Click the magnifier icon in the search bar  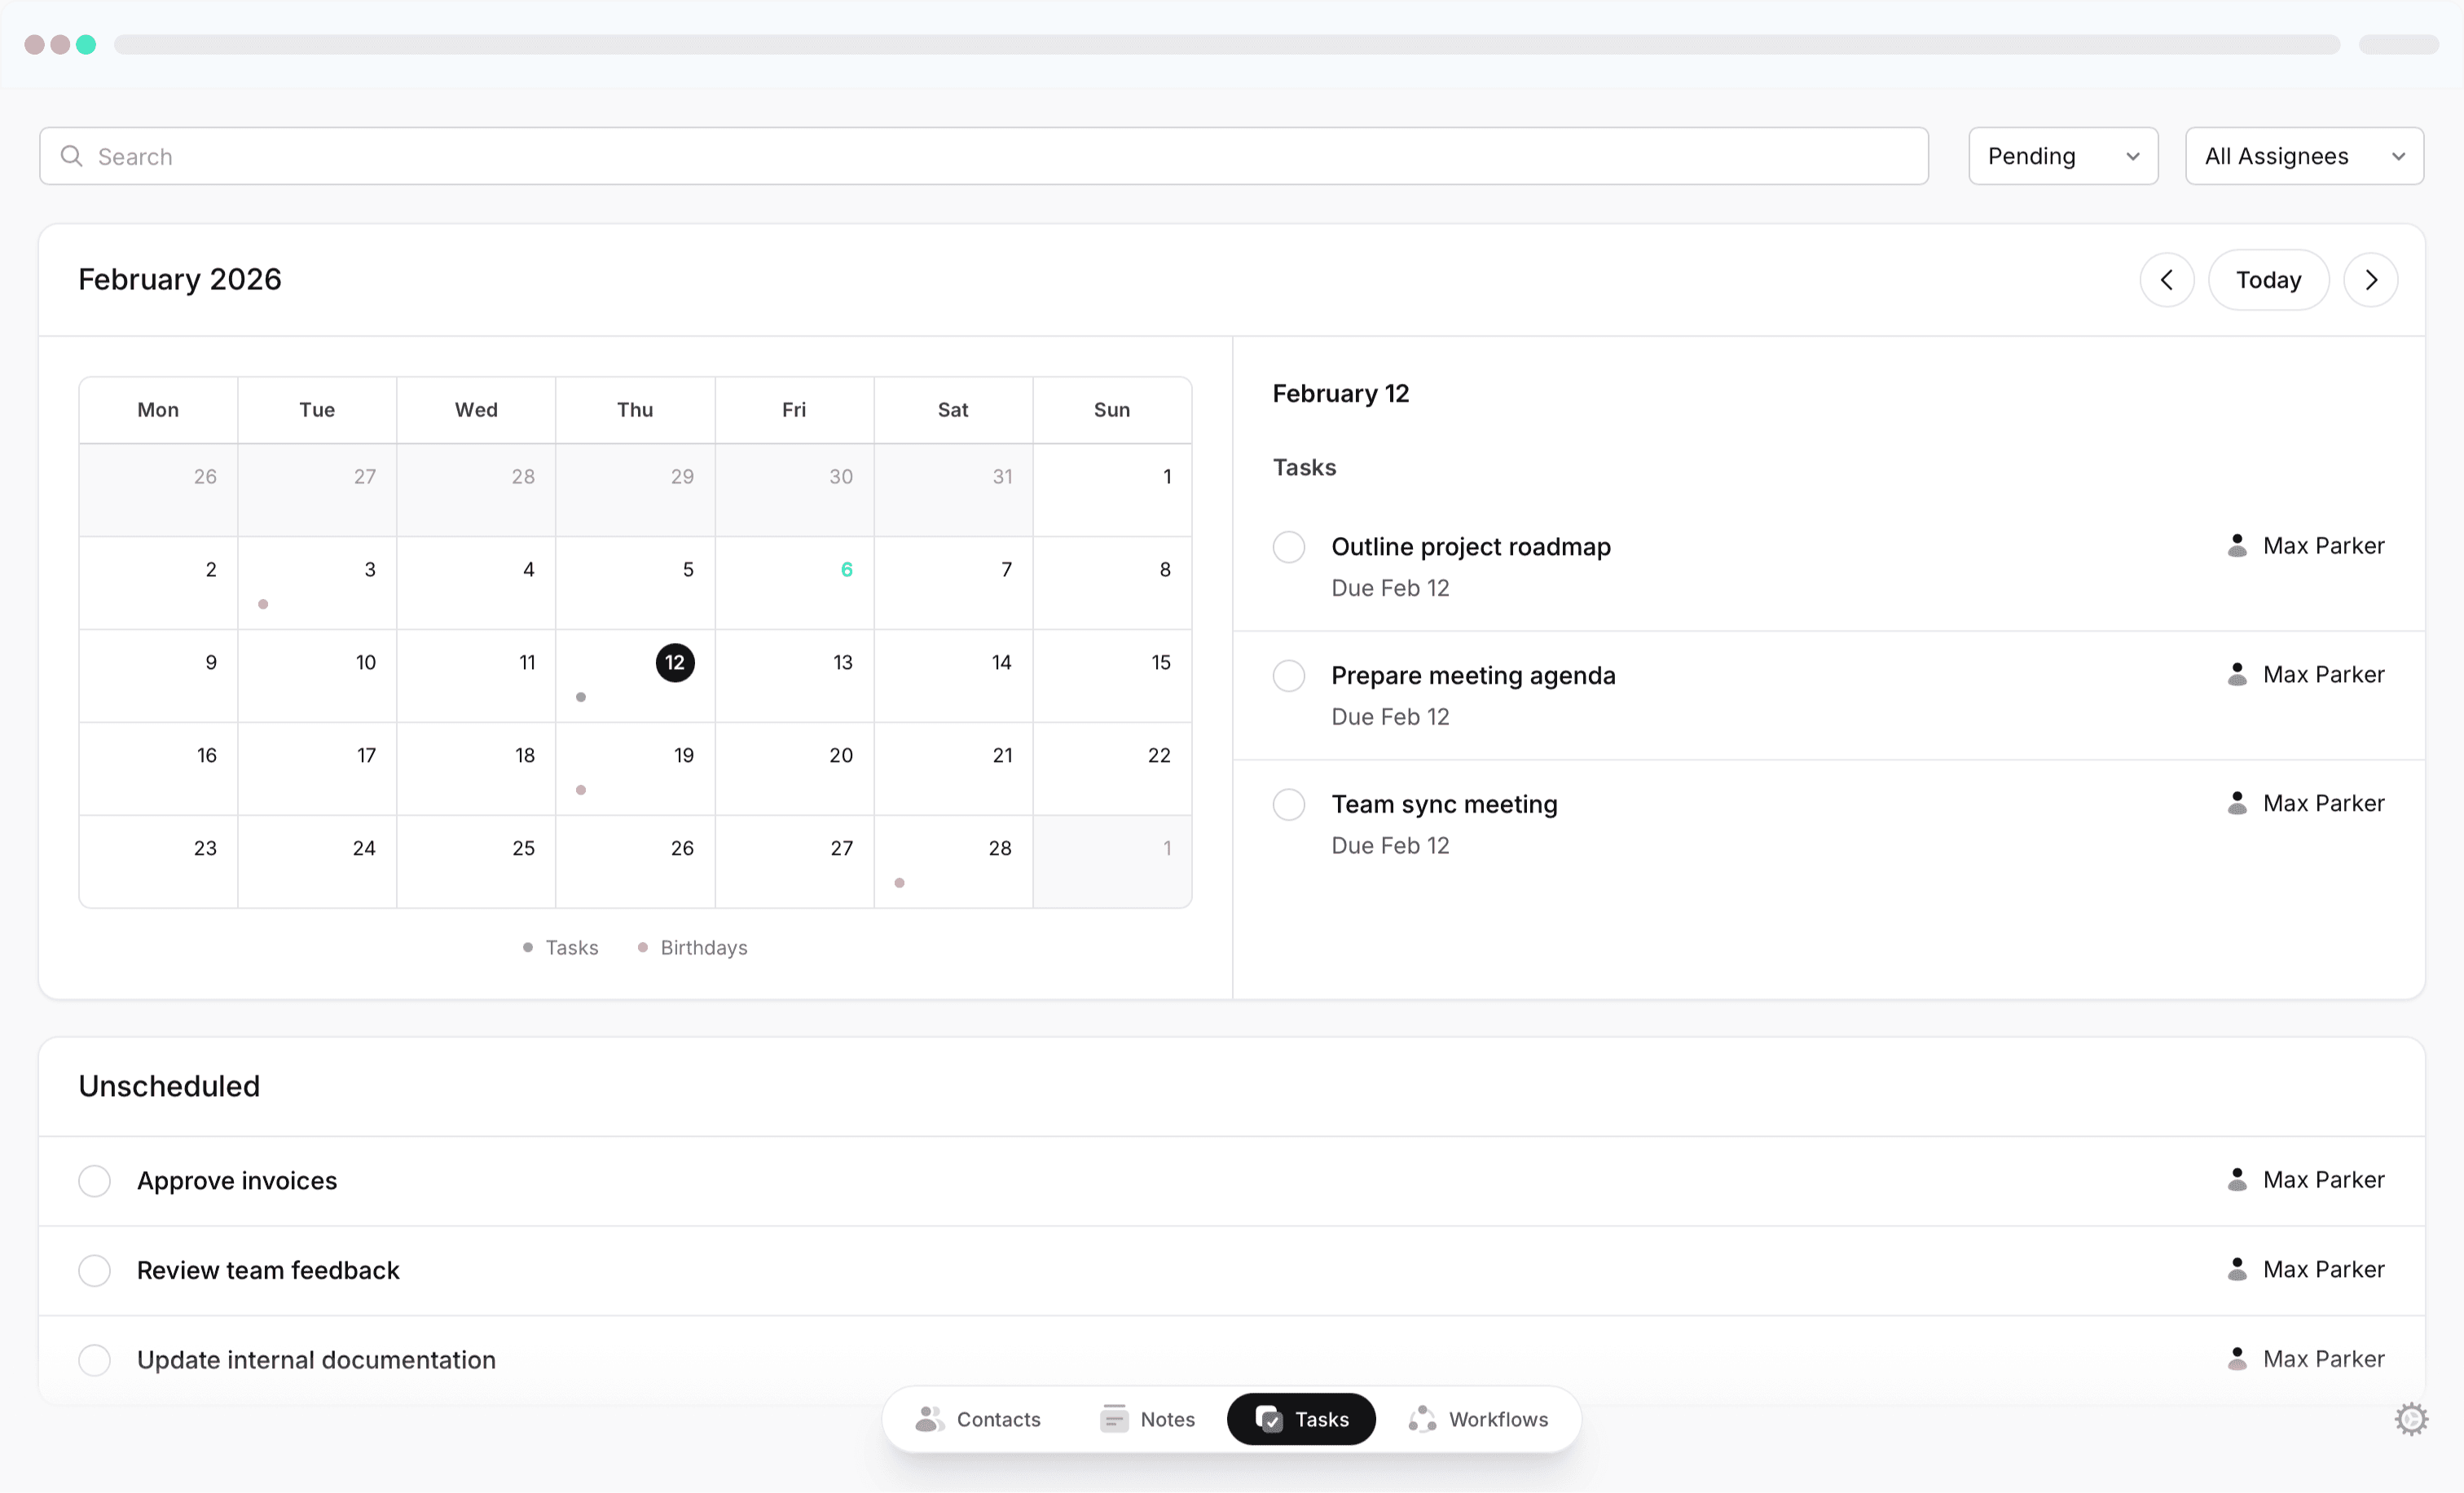click(x=71, y=156)
